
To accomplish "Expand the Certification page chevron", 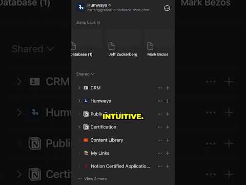I will point(79,127).
